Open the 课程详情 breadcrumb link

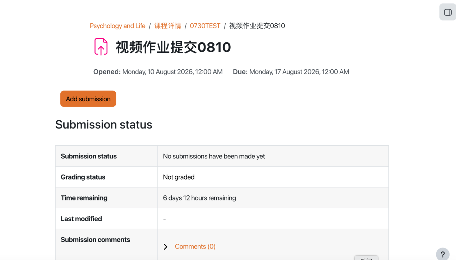coord(168,26)
